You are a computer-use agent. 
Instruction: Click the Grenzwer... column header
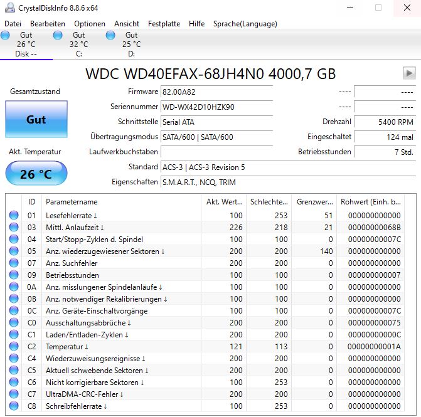pos(314,202)
